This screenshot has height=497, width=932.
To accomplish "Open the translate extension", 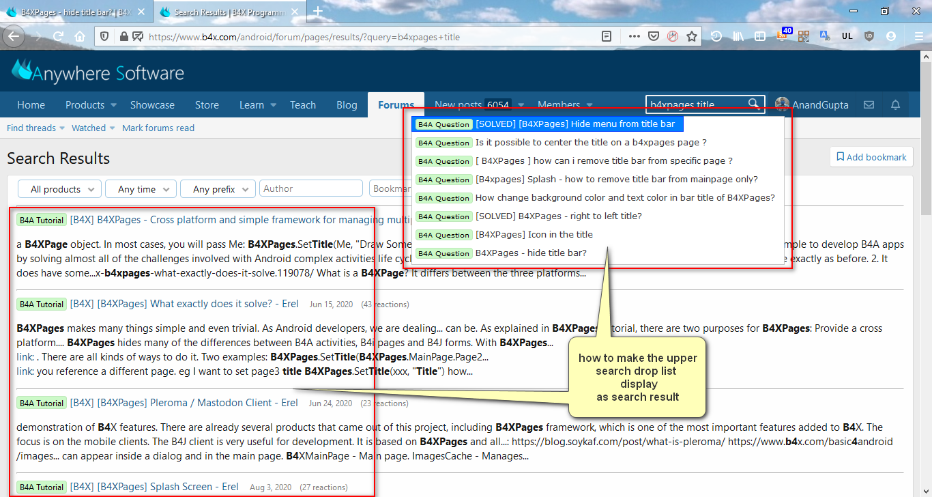I will (825, 36).
